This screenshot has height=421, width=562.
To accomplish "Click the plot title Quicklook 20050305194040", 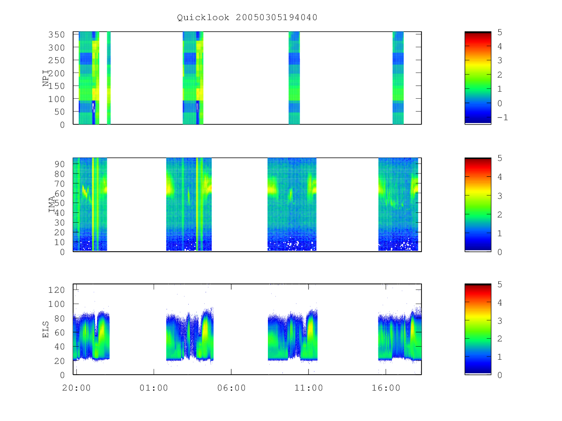I will (x=247, y=18).
